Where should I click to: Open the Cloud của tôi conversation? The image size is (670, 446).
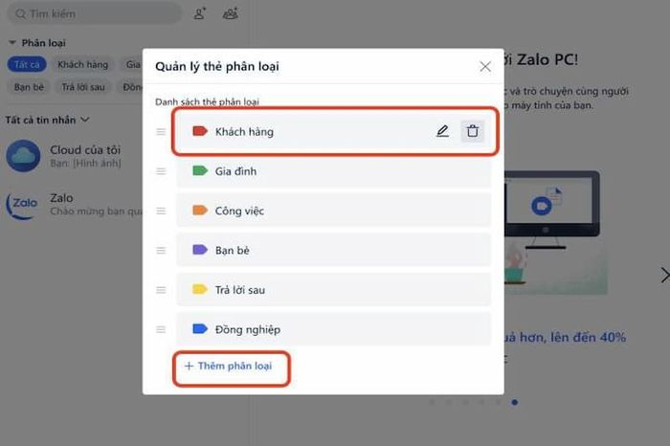pos(71,155)
